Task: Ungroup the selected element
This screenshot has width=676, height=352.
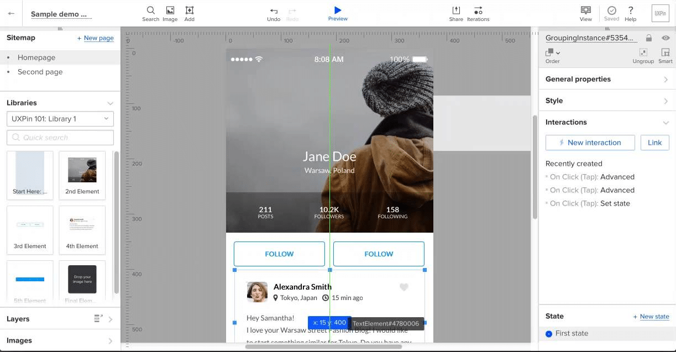Action: (643, 56)
